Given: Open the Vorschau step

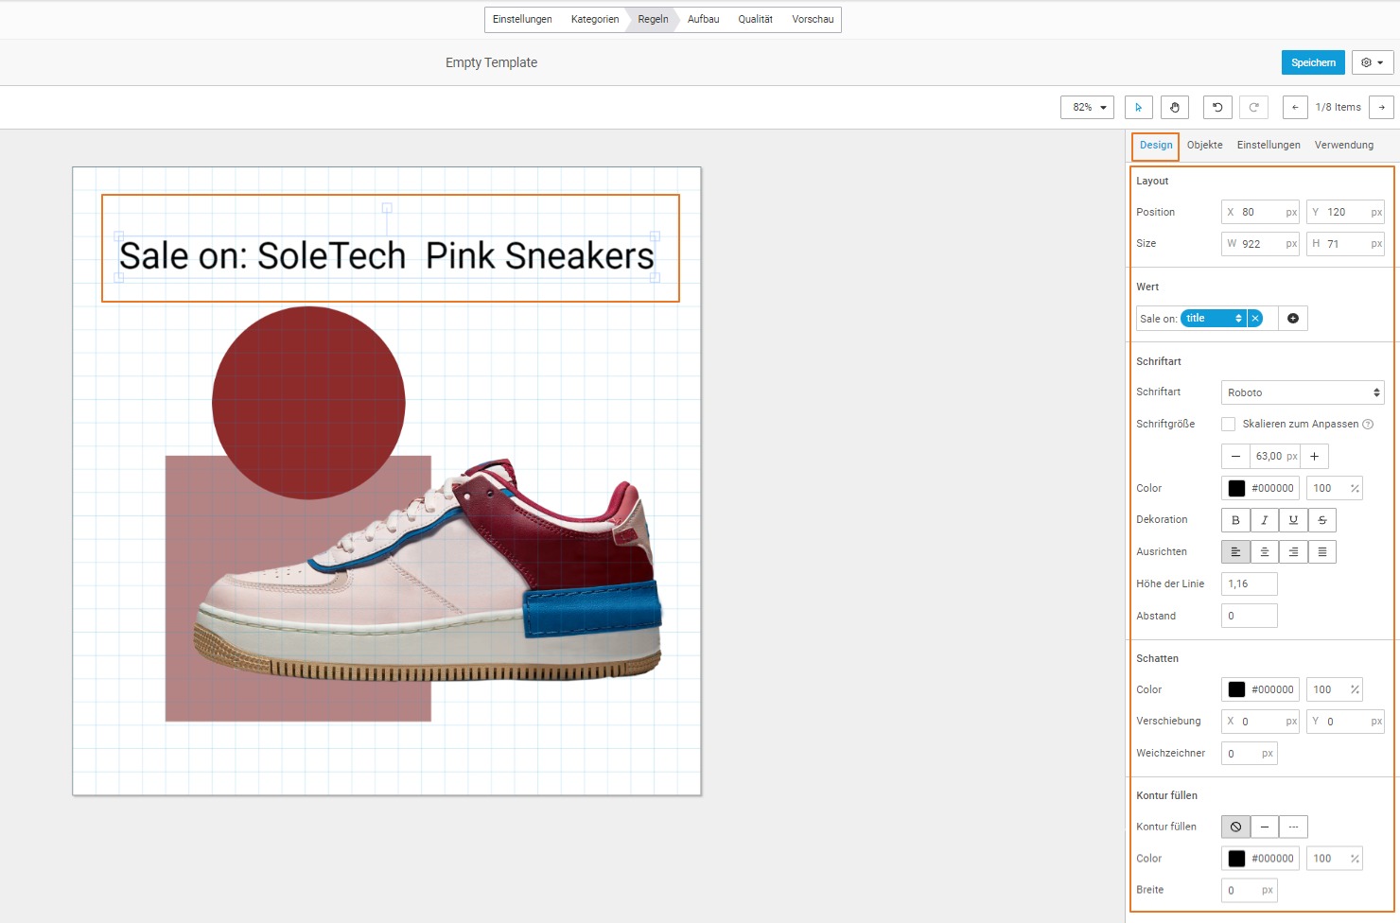Looking at the screenshot, I should point(813,19).
